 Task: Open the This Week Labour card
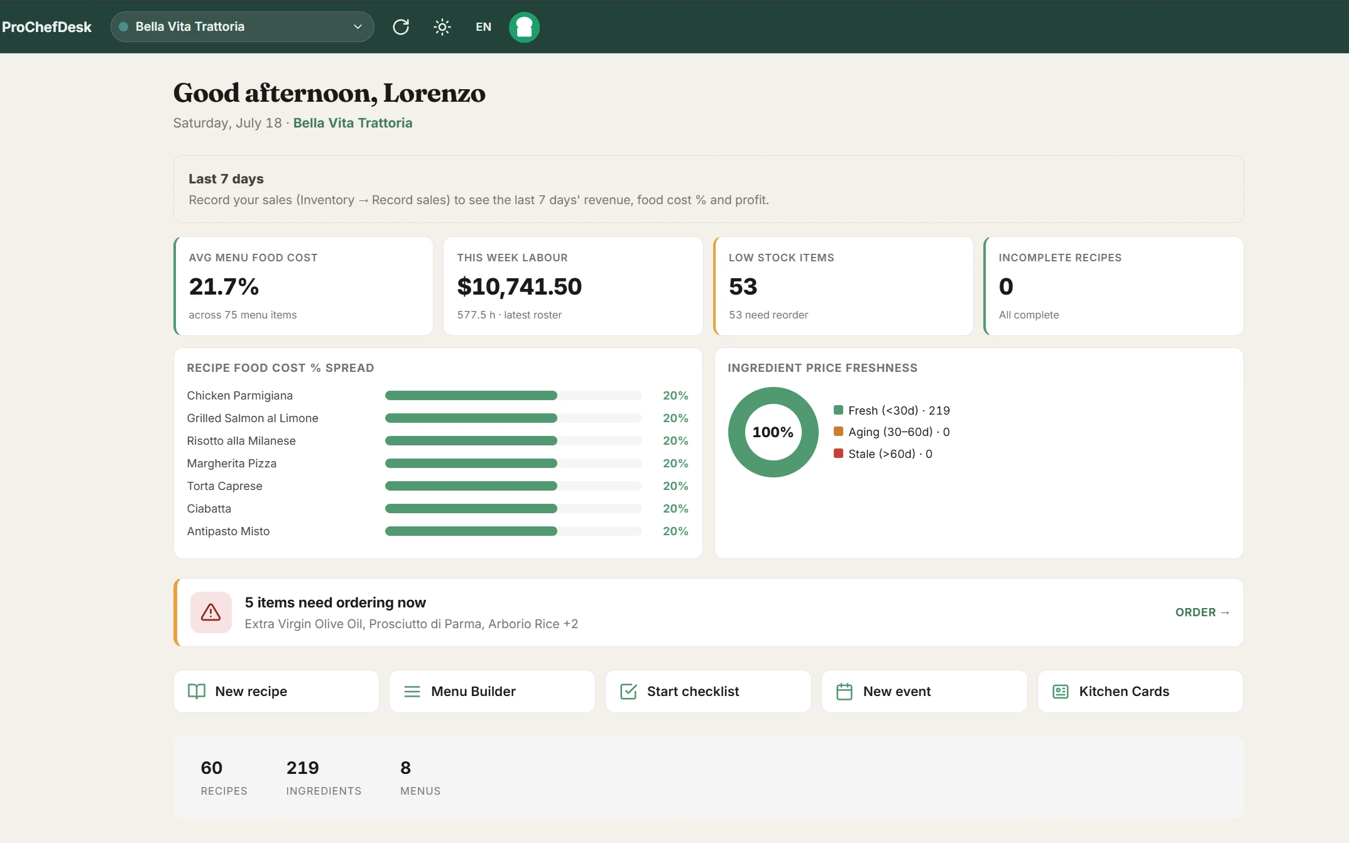pos(573,286)
